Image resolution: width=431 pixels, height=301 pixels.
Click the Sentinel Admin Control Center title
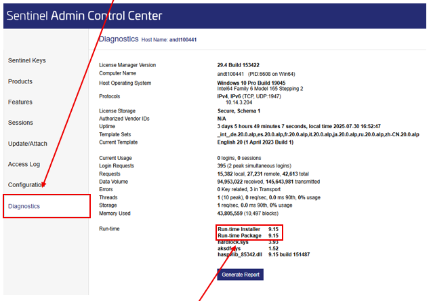point(84,16)
